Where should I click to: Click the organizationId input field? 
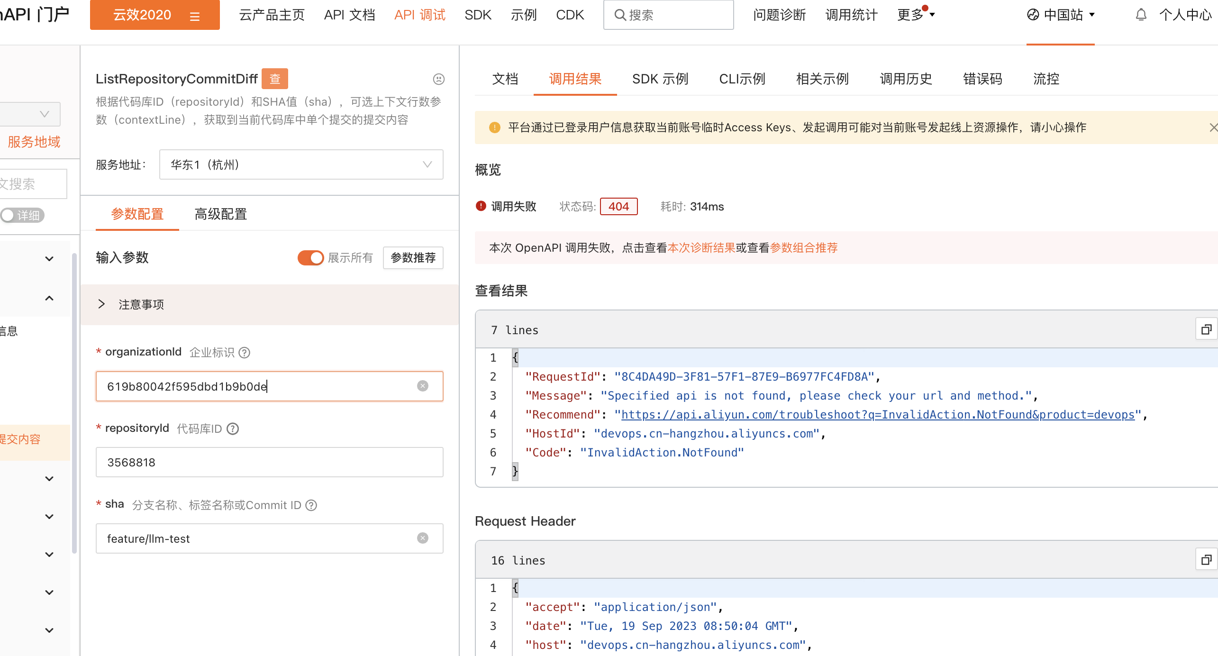(x=270, y=386)
